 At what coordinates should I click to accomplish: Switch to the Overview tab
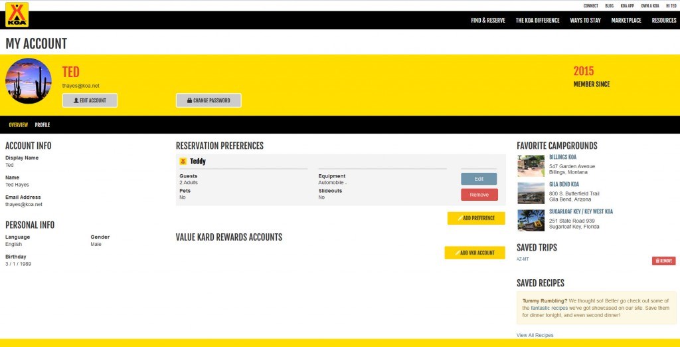(18, 125)
